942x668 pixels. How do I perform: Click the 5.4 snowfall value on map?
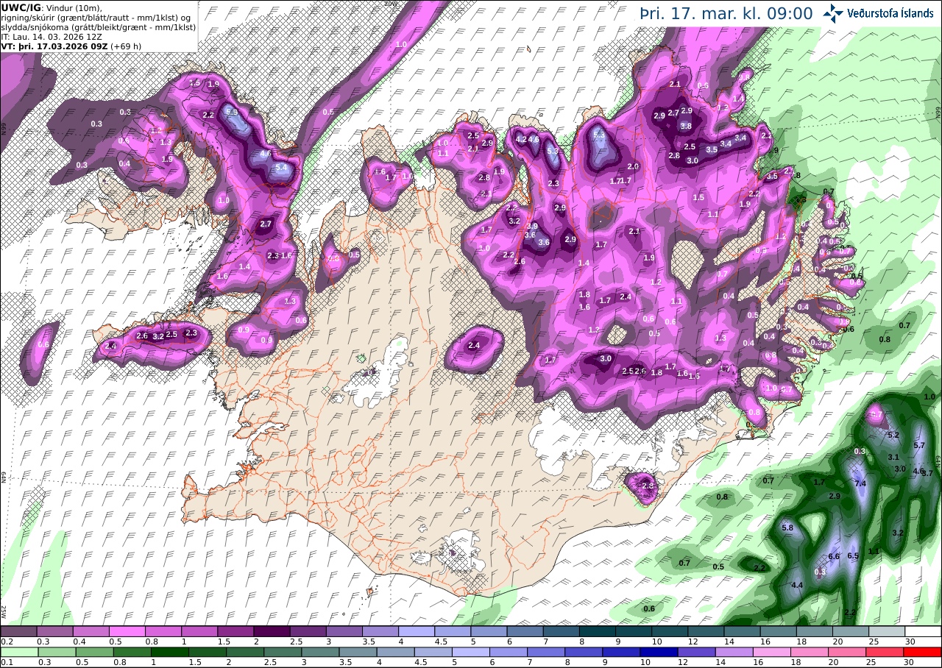(x=280, y=168)
